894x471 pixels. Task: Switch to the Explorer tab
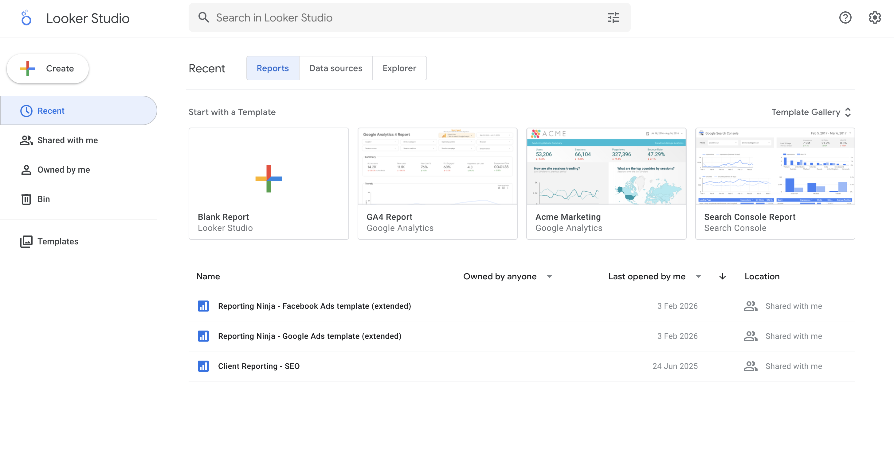399,68
